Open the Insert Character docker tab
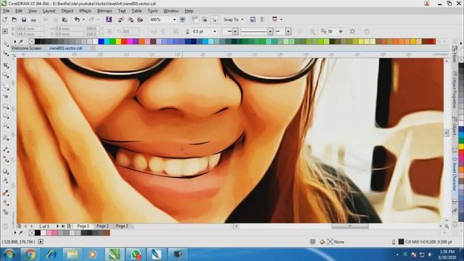The width and height of the screenshot is (464, 261). tap(455, 174)
